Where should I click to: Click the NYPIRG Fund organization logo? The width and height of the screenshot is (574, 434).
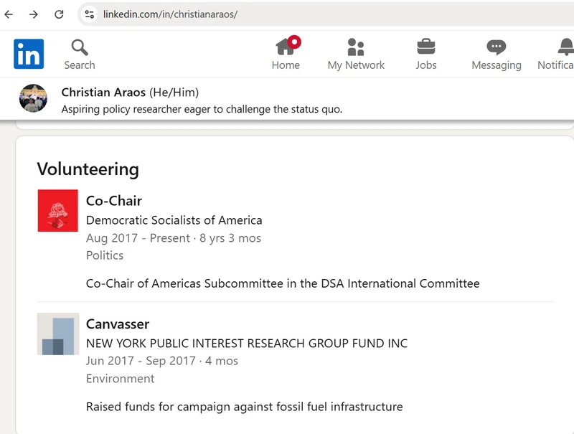click(58, 334)
